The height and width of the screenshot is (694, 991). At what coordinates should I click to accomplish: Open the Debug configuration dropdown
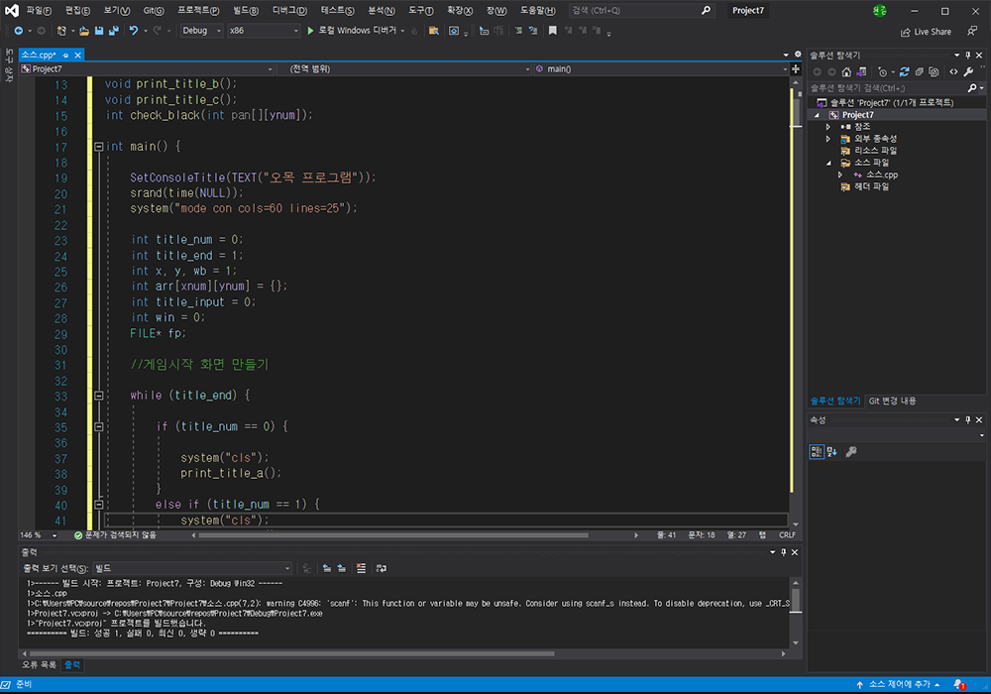[x=201, y=31]
